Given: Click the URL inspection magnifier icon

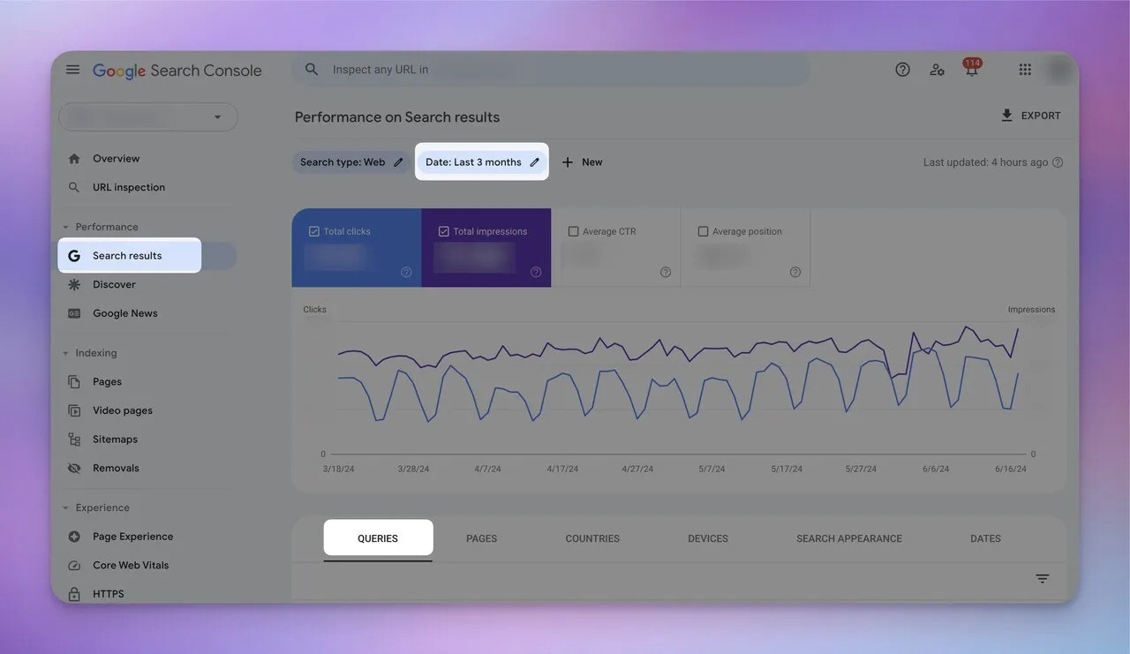Looking at the screenshot, I should point(74,187).
